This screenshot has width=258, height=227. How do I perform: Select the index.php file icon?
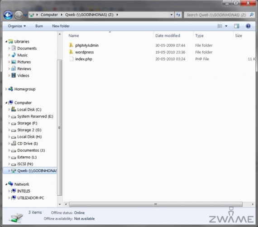(71, 59)
